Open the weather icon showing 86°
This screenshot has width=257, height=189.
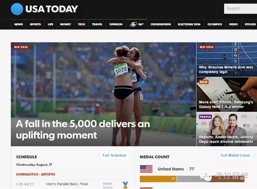point(133,24)
